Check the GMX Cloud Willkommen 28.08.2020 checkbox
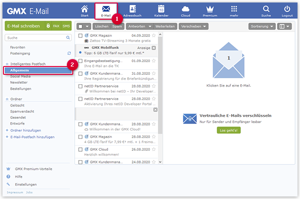This screenshot has width=300, height=199. click(x=80, y=124)
